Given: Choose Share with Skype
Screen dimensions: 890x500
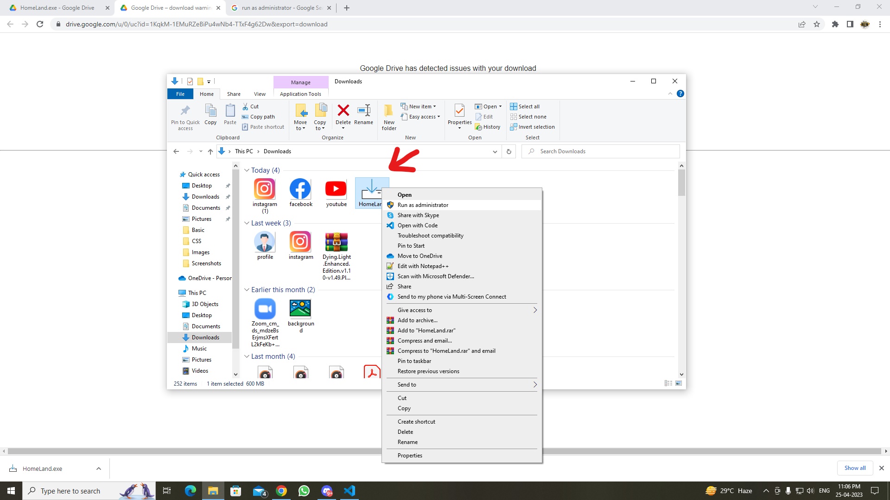Looking at the screenshot, I should [x=462, y=215].
